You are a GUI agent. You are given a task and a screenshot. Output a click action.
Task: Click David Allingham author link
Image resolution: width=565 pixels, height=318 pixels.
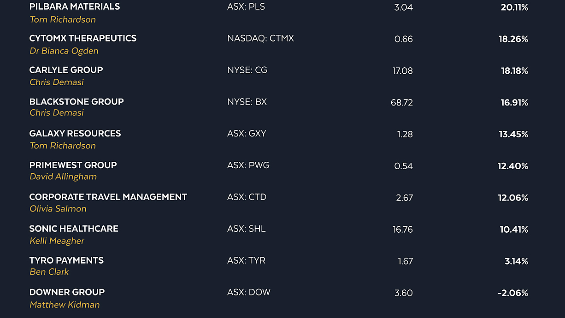click(63, 177)
